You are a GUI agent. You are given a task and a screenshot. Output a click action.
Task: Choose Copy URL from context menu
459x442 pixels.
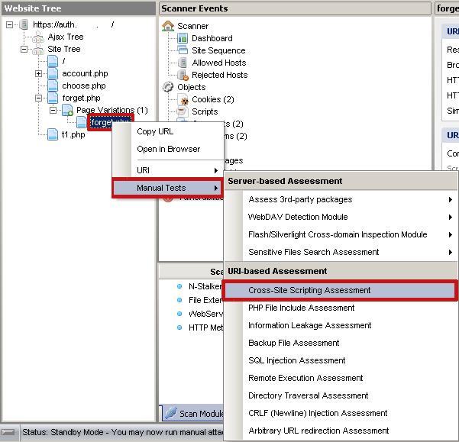coord(168,131)
